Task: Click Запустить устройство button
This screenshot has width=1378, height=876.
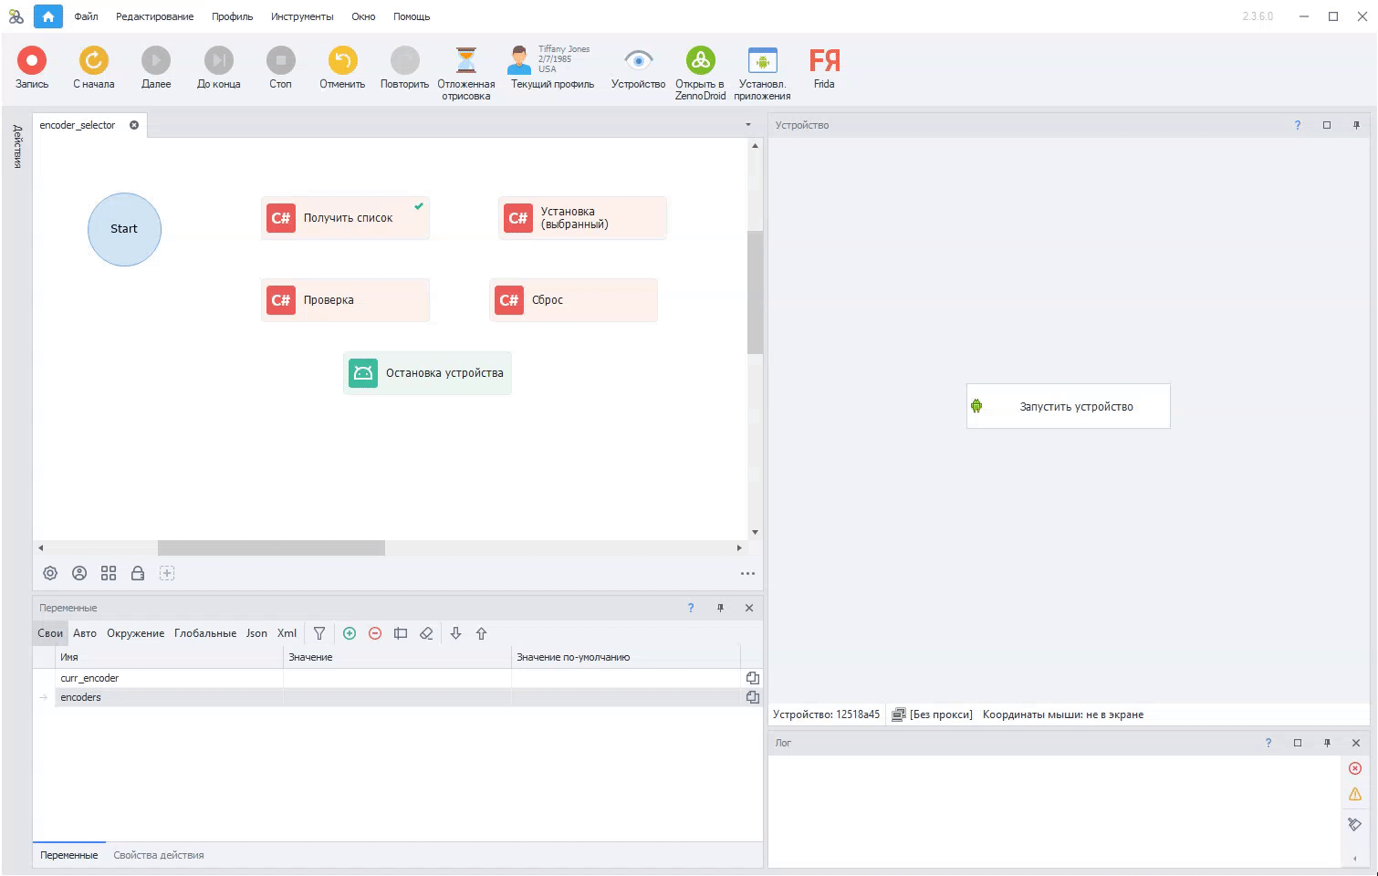Action: [x=1068, y=406]
